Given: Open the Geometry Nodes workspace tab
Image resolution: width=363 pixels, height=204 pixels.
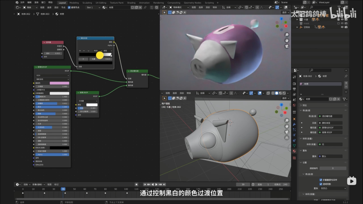Looking at the screenshot, I should [192, 3].
